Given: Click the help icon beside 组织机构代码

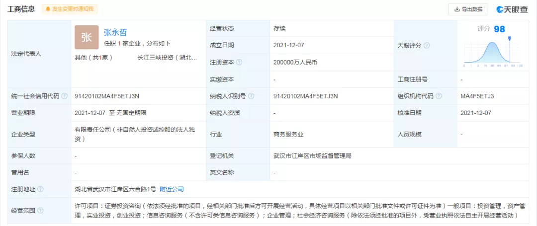Looking at the screenshot, I should [439, 96].
